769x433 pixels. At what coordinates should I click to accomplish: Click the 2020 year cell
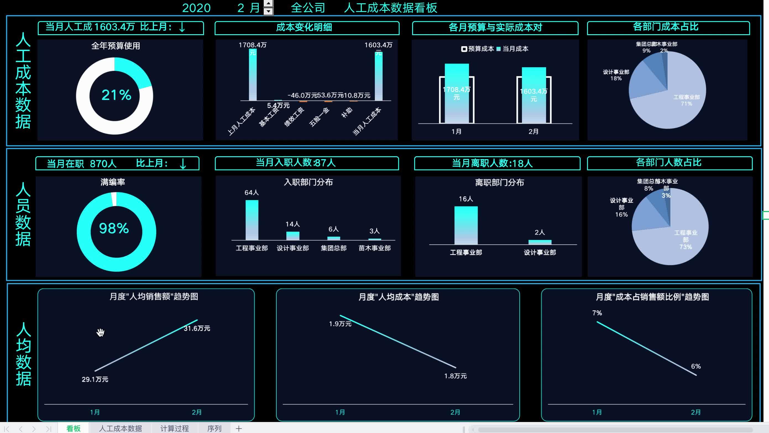[196, 8]
